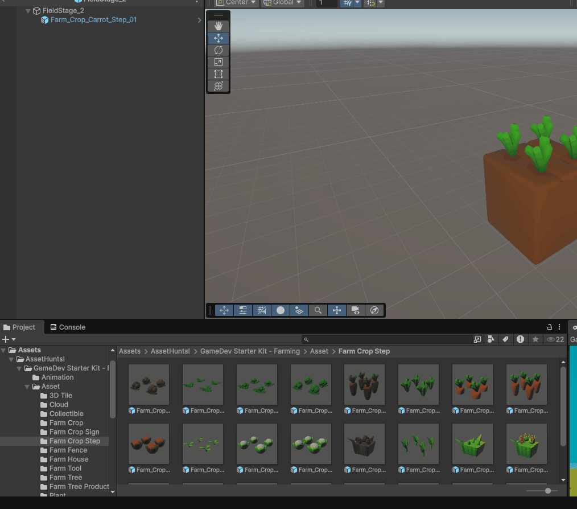Select the Scale tool
Image resolution: width=577 pixels, height=509 pixels.
219,62
